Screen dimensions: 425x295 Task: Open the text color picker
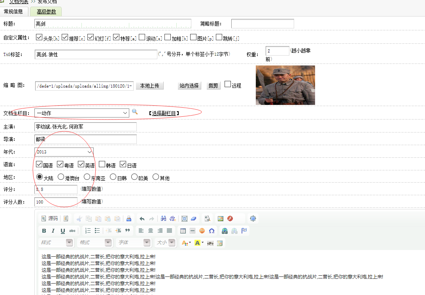pos(186,243)
